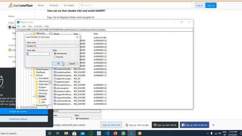The height and width of the screenshot is (136, 242).
Task: Click the legalnoticetext string value icon
Action: click(54, 82)
